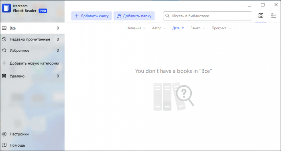Click the empty library books illustration
This screenshot has height=151, width=281.
[x=173, y=96]
